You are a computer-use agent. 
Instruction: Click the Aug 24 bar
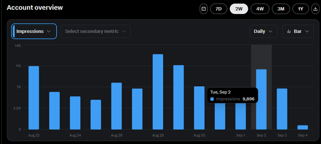click(75, 113)
